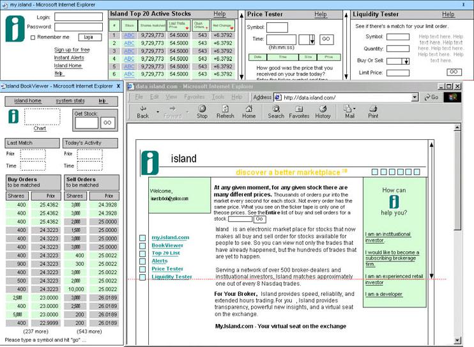Screen dimensions: 474x347
Task: Open the Instant Alerts link
Action: click(69, 58)
